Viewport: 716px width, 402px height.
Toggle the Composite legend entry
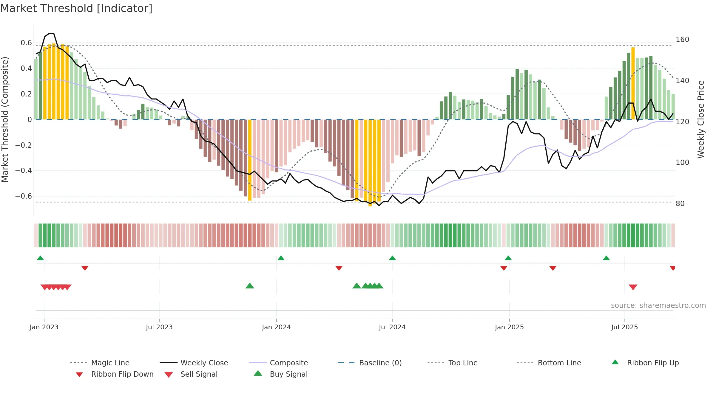point(278,363)
